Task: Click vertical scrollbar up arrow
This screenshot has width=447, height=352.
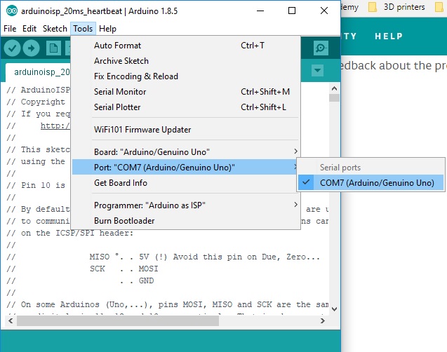Action: [335, 88]
